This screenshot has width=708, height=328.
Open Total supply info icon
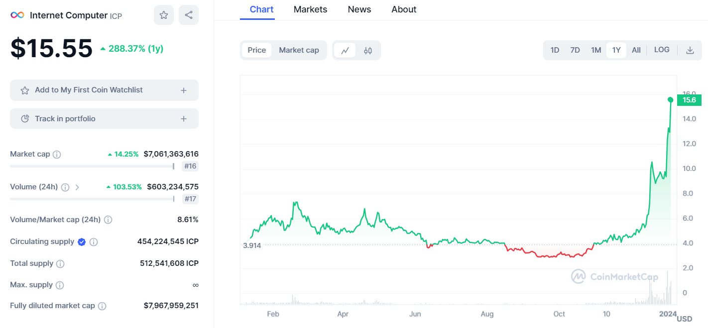click(x=60, y=264)
